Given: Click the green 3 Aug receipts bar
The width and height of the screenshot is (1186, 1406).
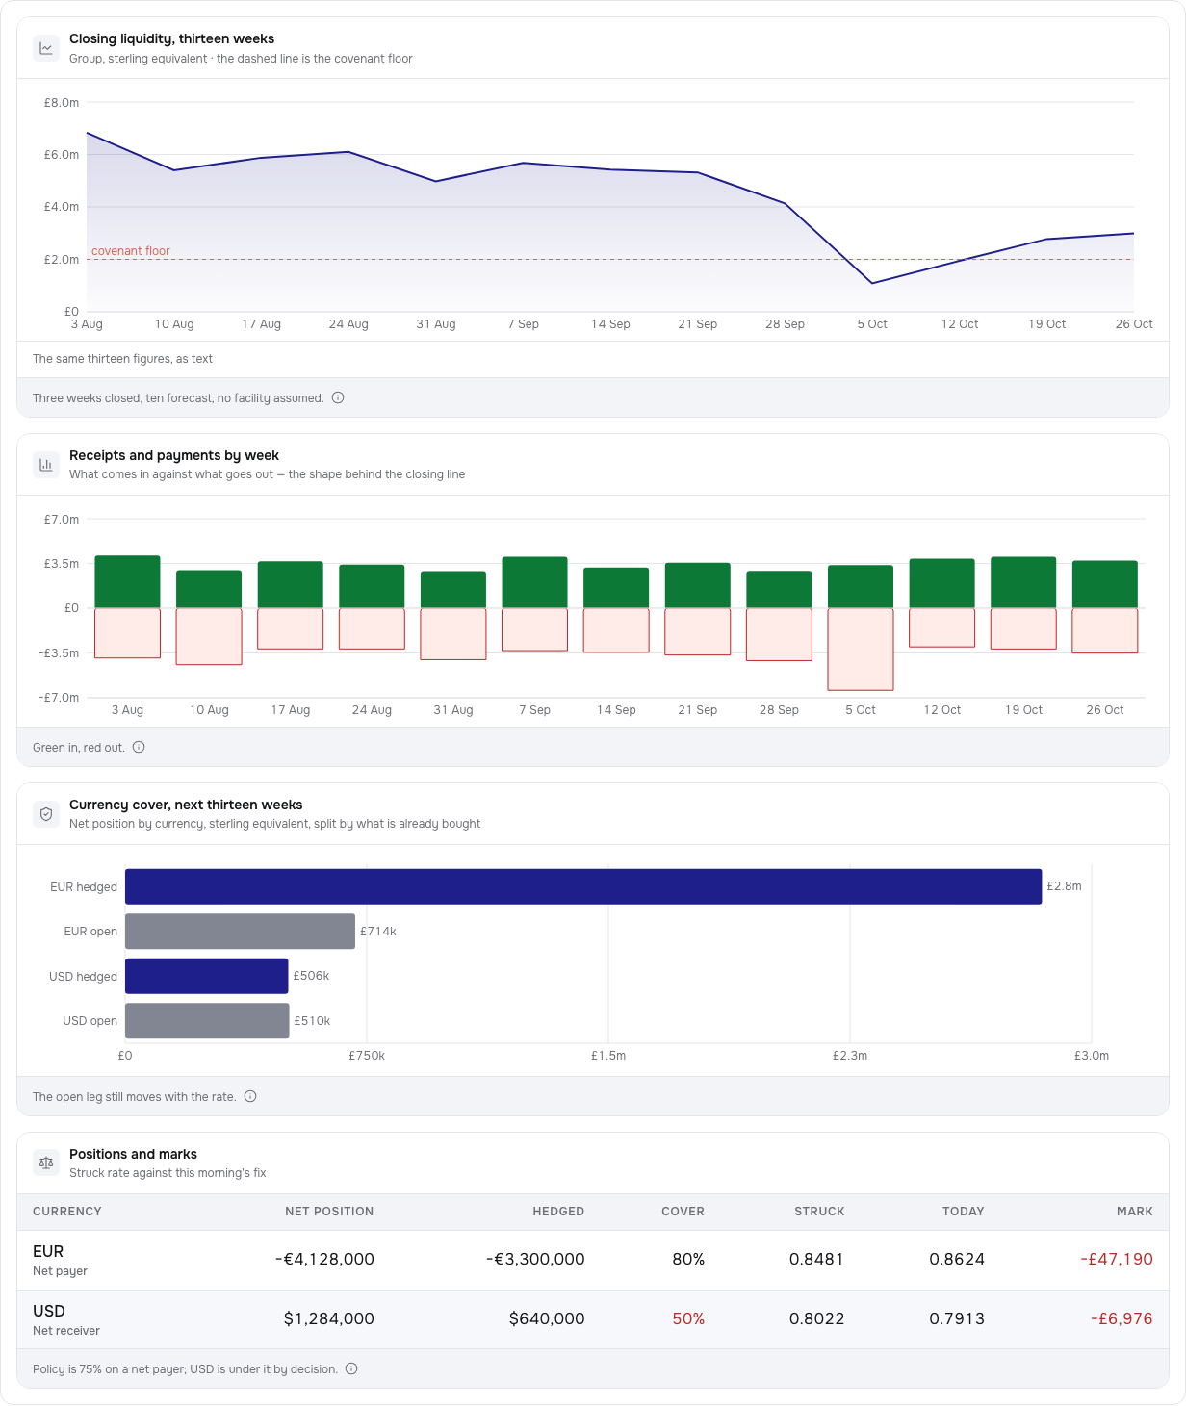Looking at the screenshot, I should (127, 582).
